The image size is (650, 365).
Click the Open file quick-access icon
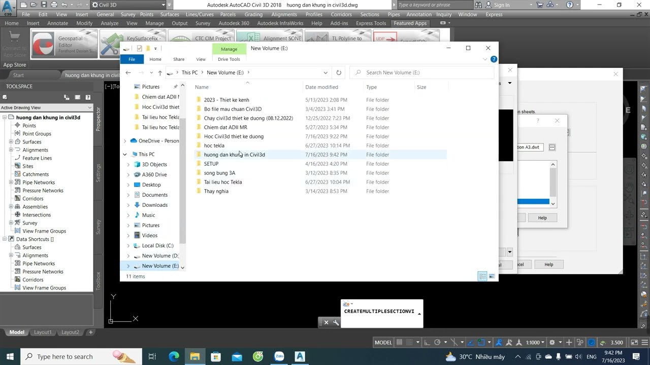click(33, 5)
